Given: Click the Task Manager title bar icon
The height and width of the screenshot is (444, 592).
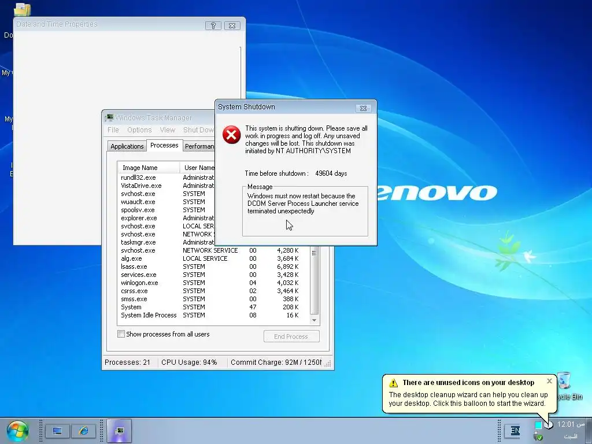Looking at the screenshot, I should tap(109, 118).
